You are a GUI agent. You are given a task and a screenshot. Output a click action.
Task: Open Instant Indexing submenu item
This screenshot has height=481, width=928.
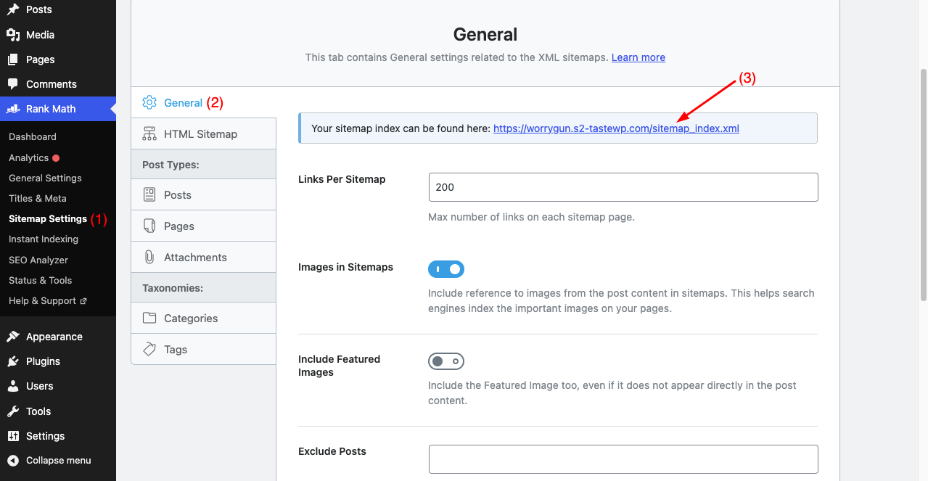point(44,239)
